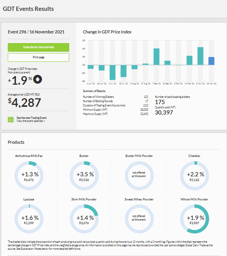Click the $5,534 Butter price

click(x=84, y=180)
